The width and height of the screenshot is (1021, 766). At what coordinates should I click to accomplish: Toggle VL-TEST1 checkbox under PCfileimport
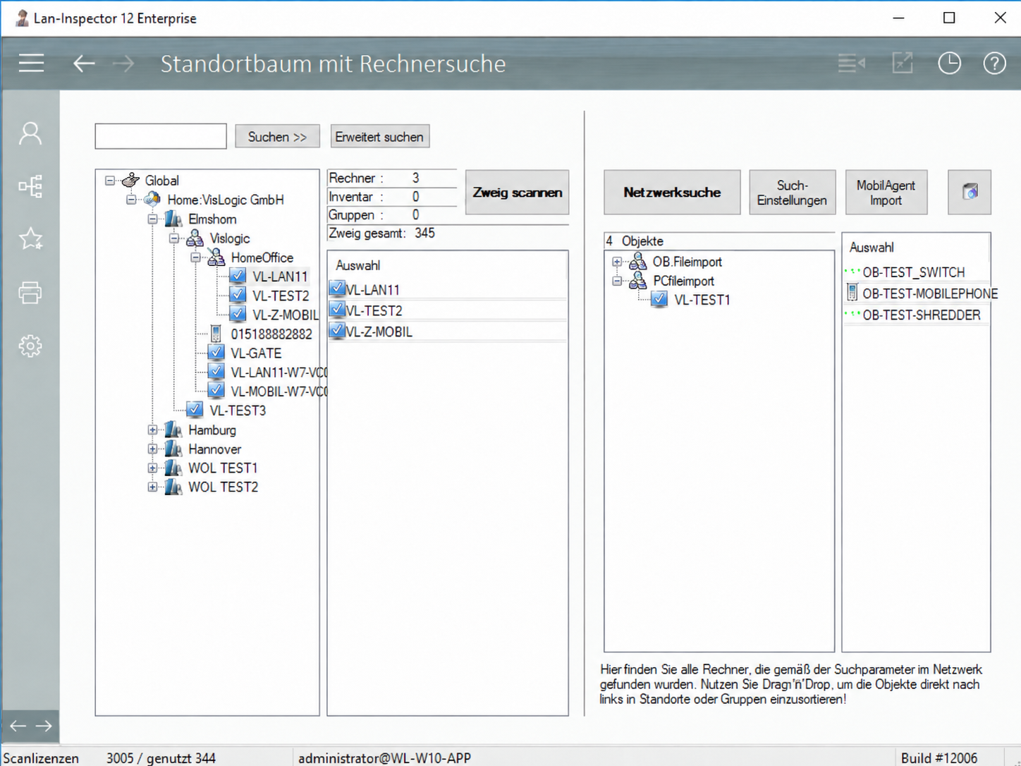click(x=659, y=300)
